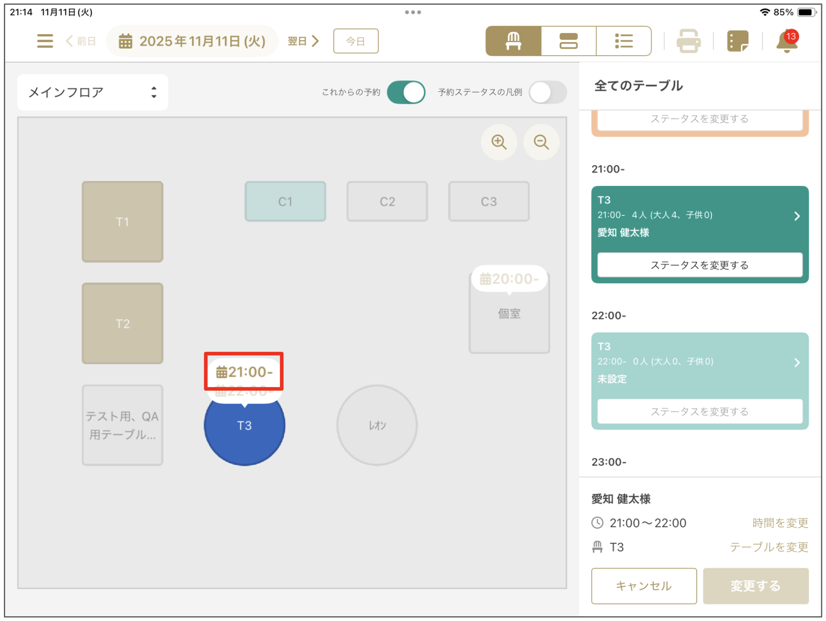Switch to the table seat view
Viewport: 826px width, 621px height.
coord(513,41)
